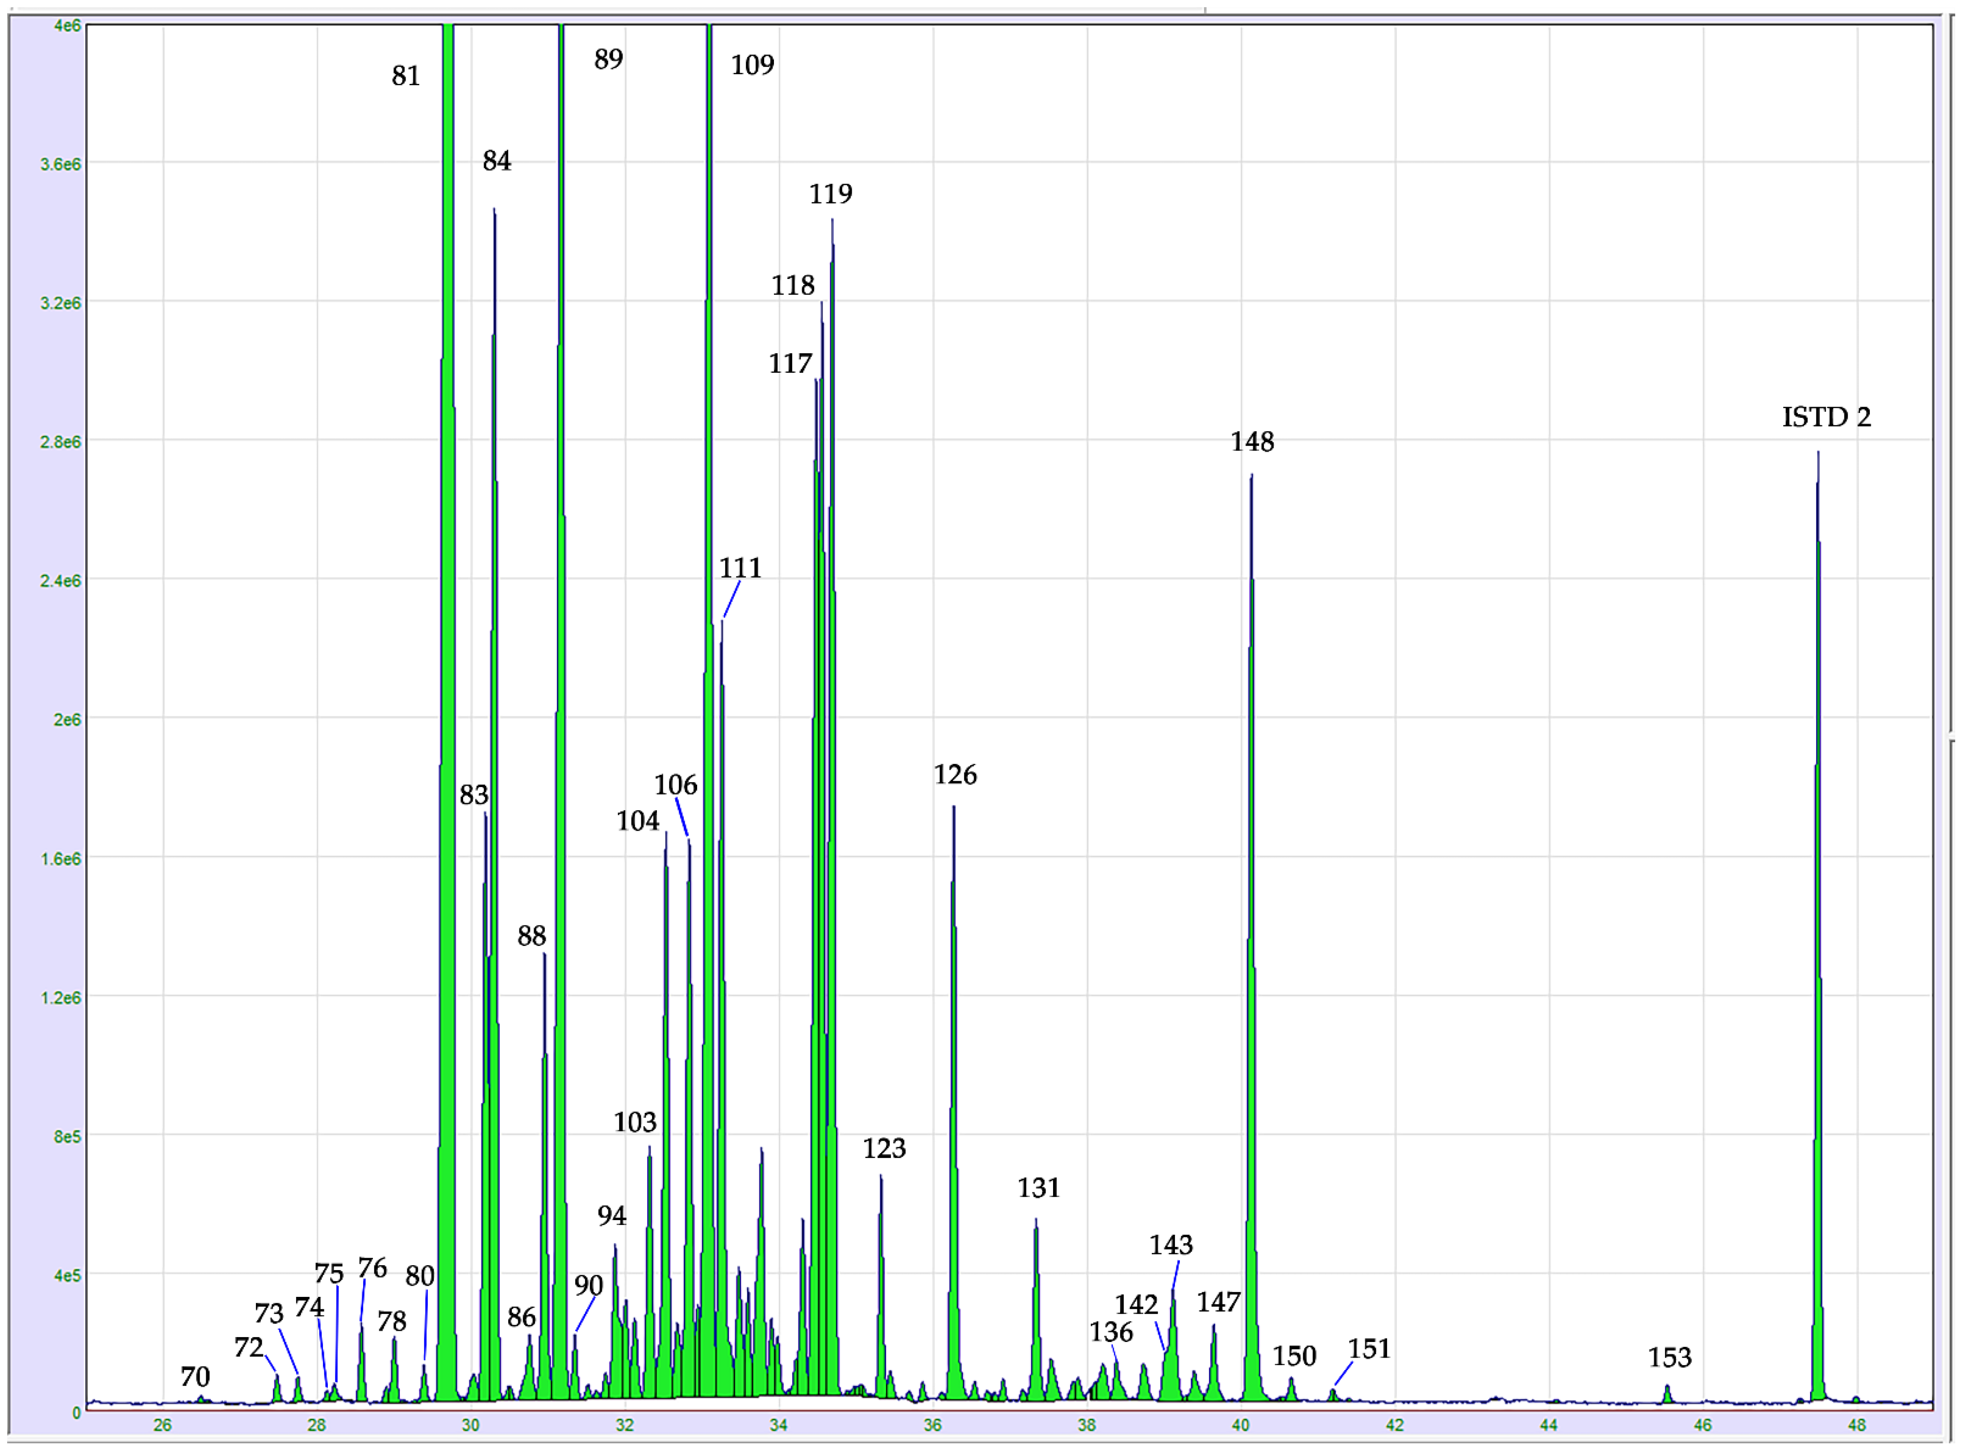This screenshot has width=1961, height=1450.
Task: Select the 89 peak label
Action: point(608,60)
